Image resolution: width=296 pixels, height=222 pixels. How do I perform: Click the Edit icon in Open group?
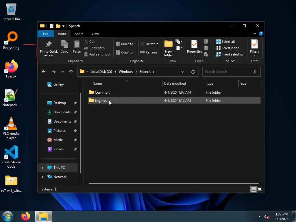(x=206, y=48)
